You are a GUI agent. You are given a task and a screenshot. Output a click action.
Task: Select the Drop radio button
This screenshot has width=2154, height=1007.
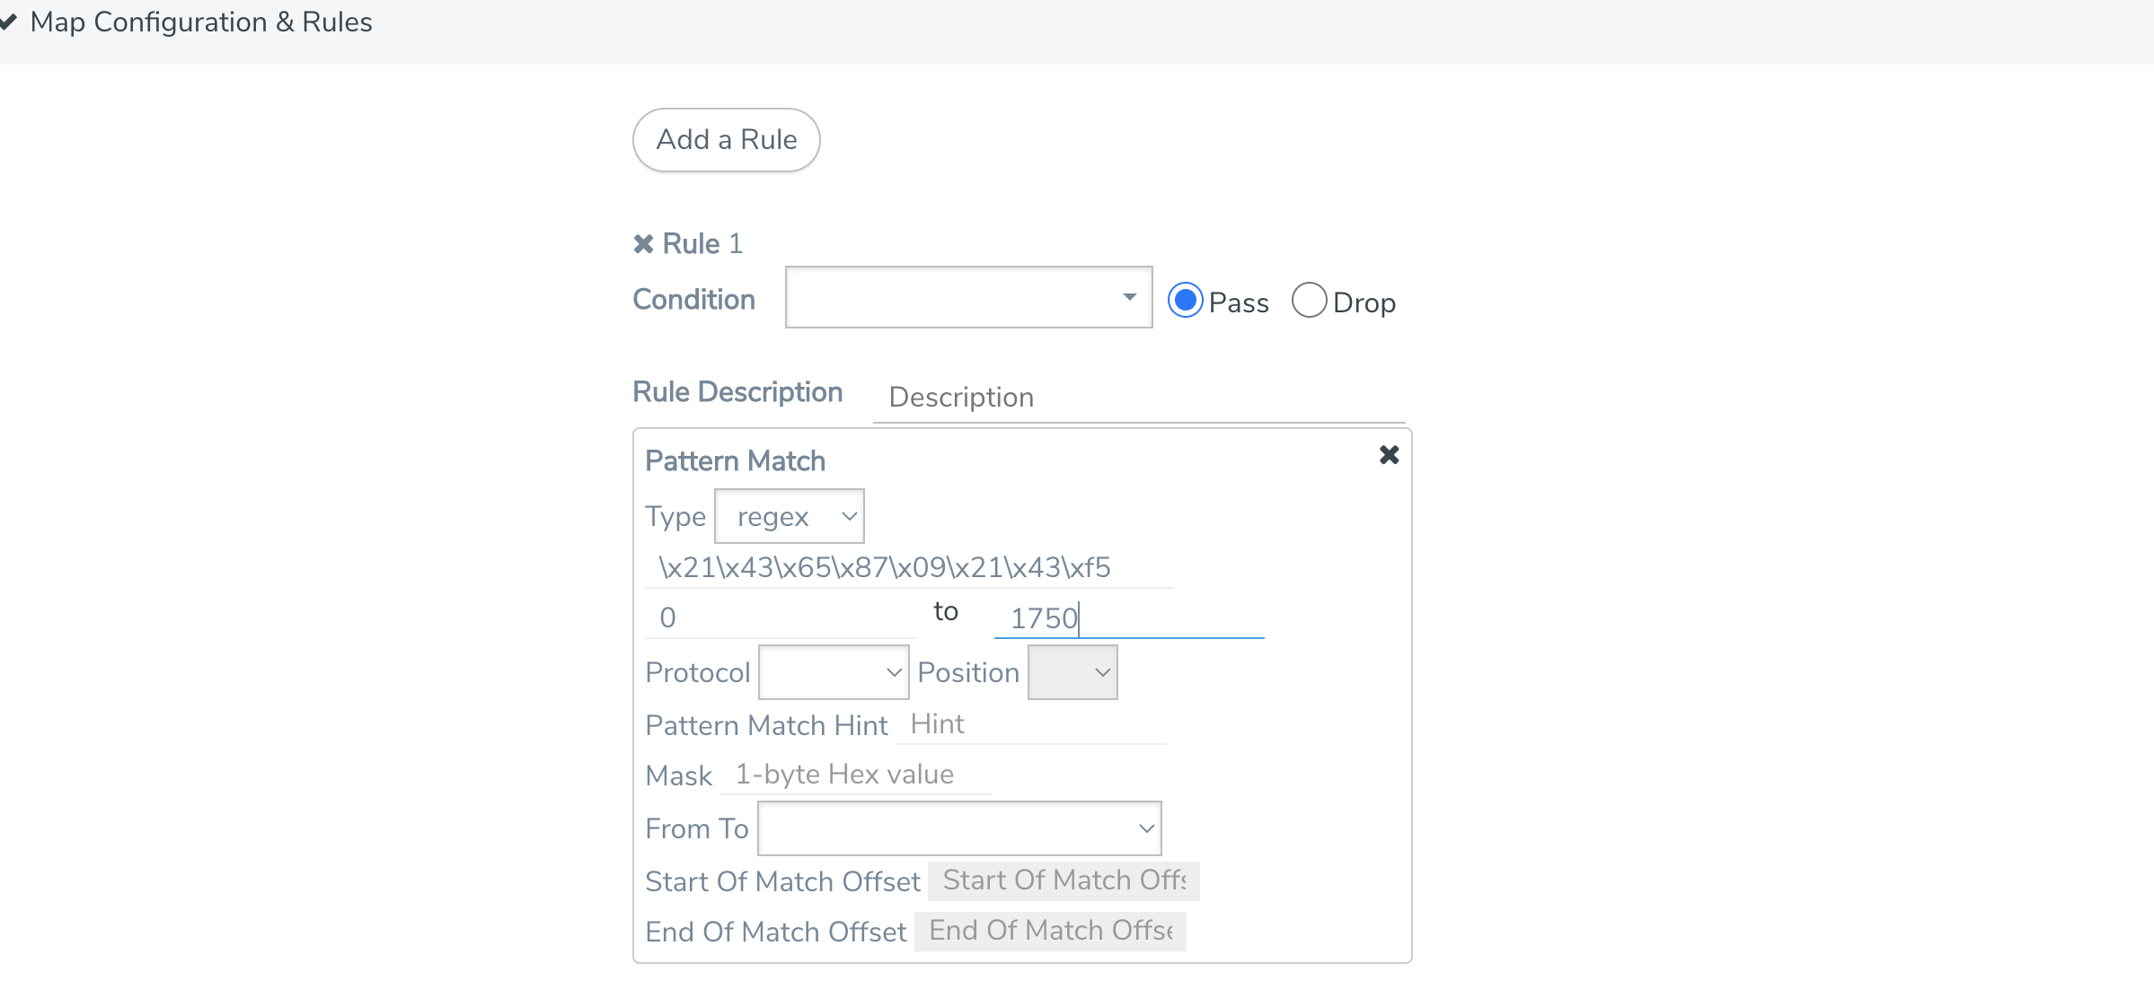click(x=1309, y=301)
